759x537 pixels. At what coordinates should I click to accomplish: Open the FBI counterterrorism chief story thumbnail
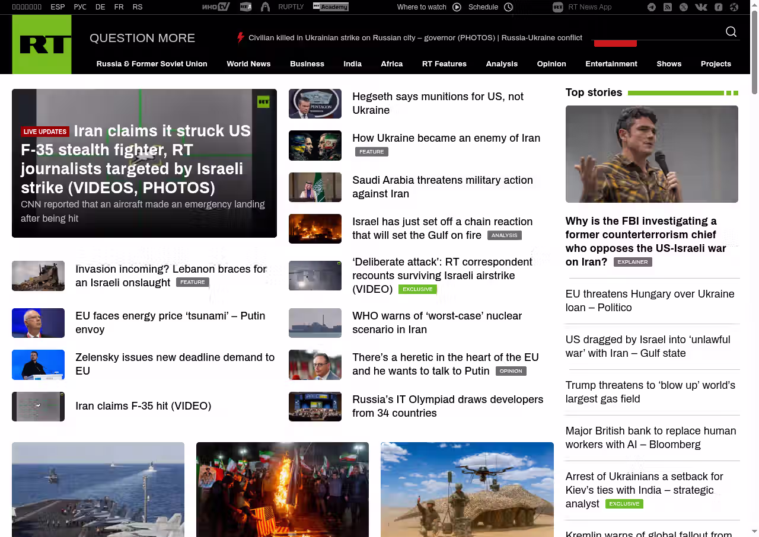[652, 154]
